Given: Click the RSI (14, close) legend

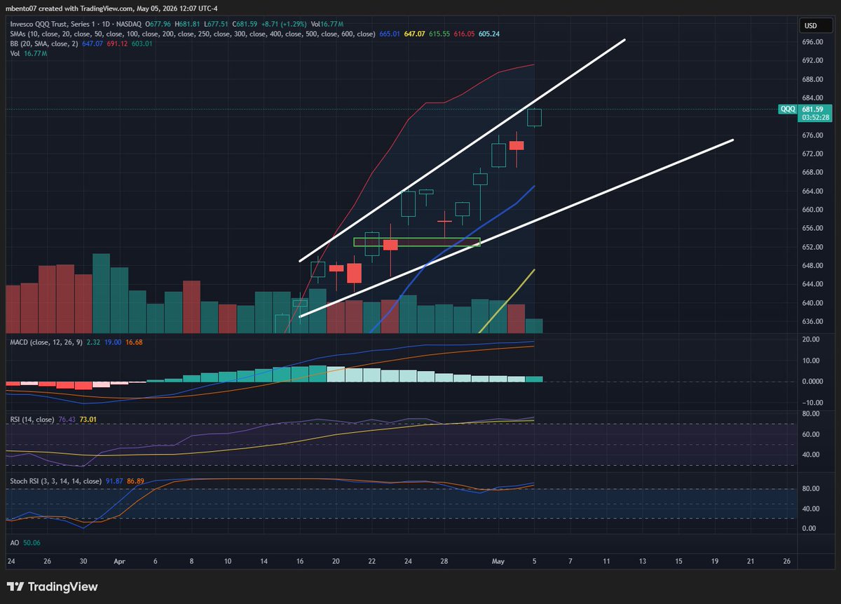Looking at the screenshot, I should point(34,420).
